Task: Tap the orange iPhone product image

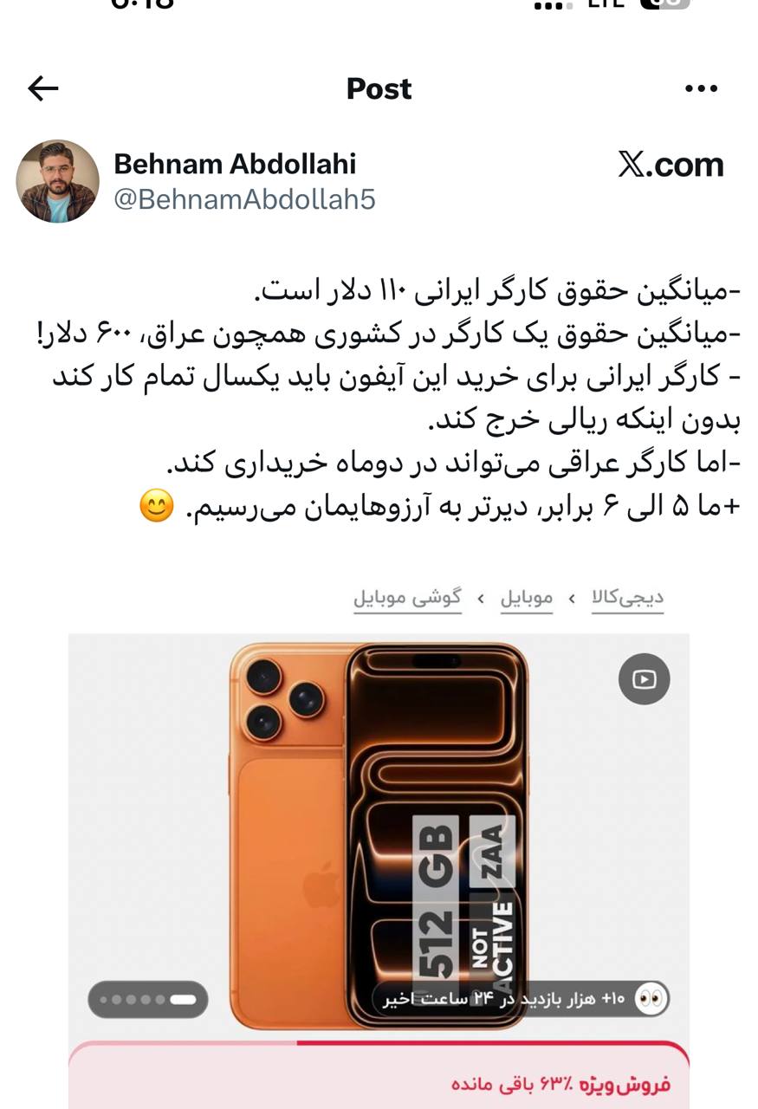Action: [379, 835]
